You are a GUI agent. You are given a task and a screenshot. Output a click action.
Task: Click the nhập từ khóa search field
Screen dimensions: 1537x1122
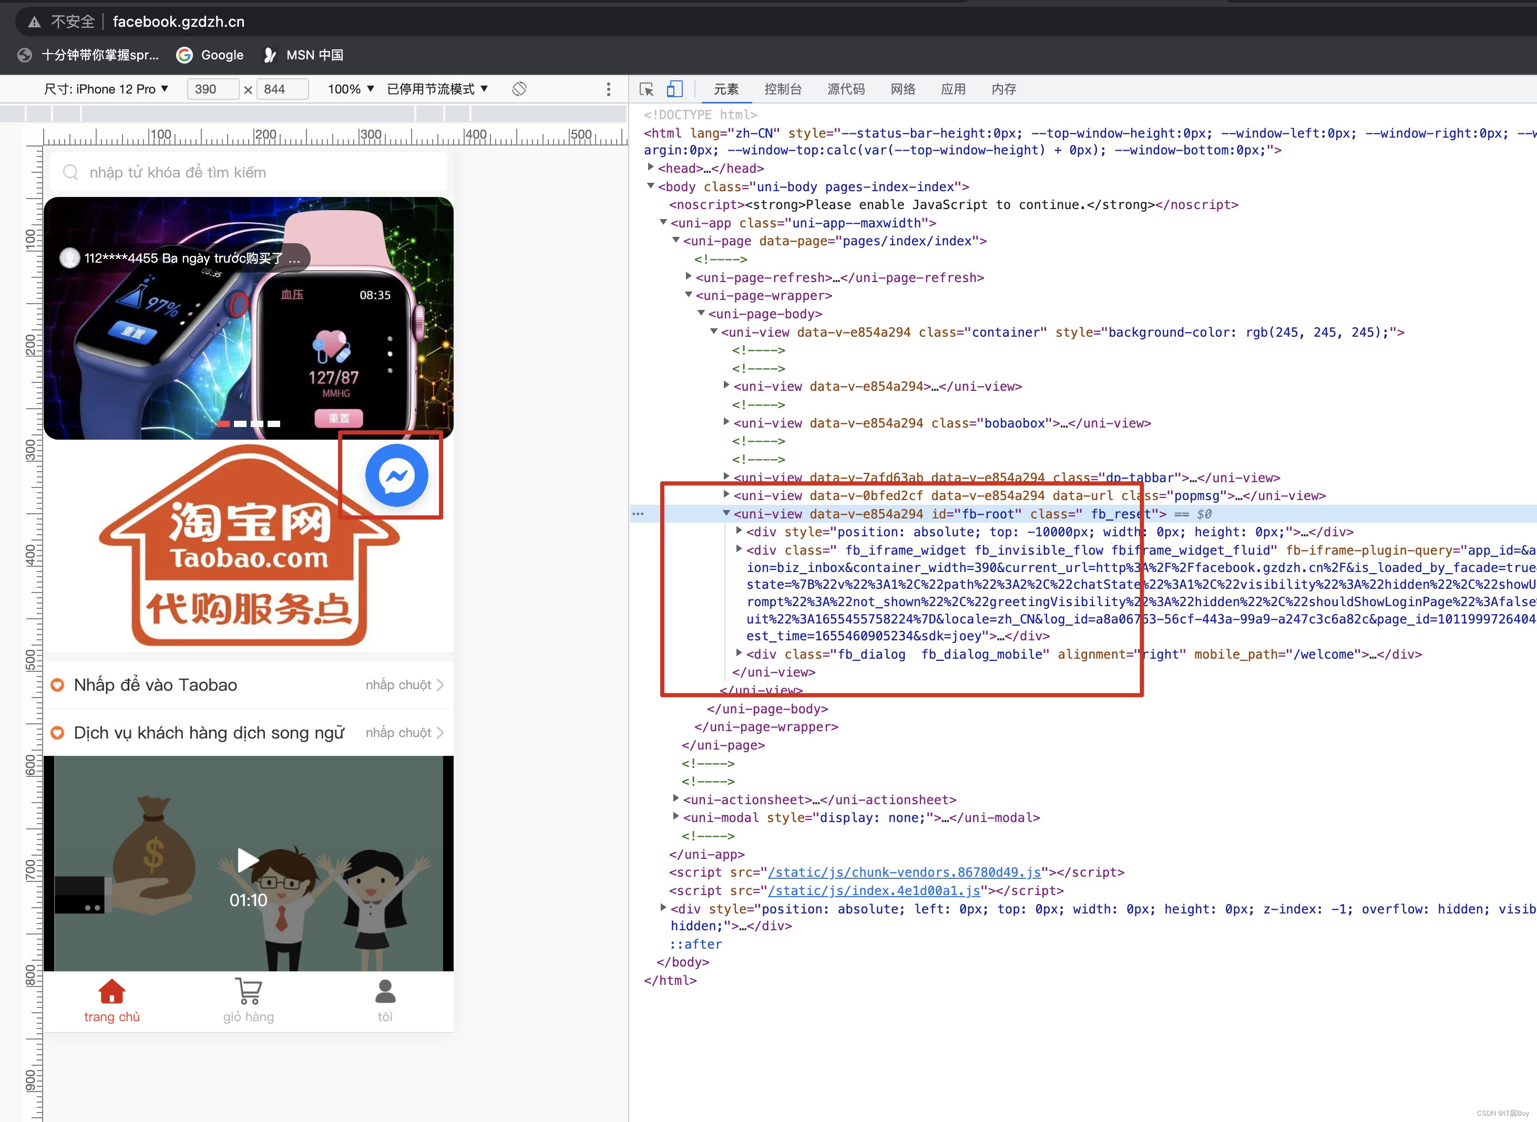coord(249,172)
